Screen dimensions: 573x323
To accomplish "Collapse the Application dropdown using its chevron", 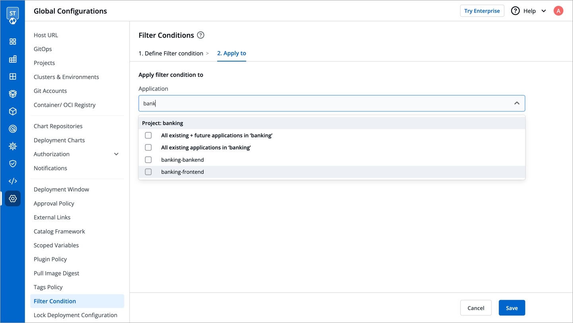I will 517,103.
